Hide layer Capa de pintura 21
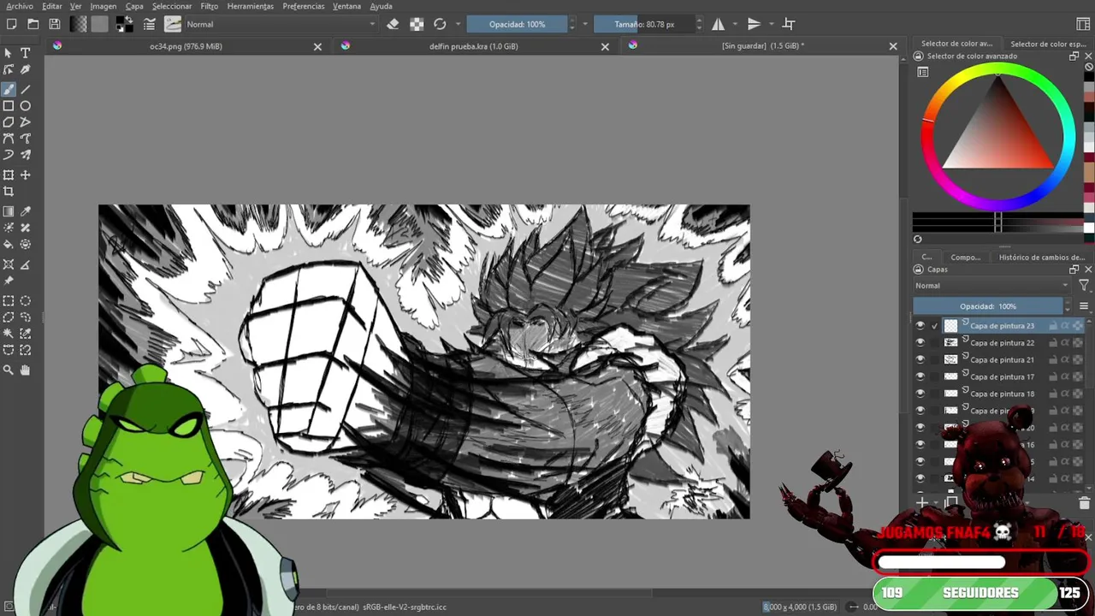Viewport: 1095px width, 616px height. tap(920, 360)
